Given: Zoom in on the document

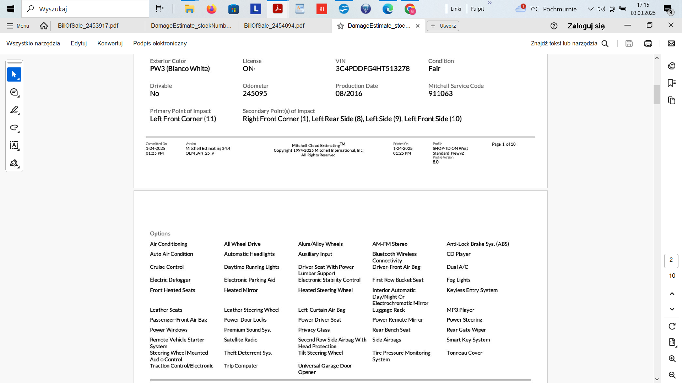Looking at the screenshot, I should 672,359.
